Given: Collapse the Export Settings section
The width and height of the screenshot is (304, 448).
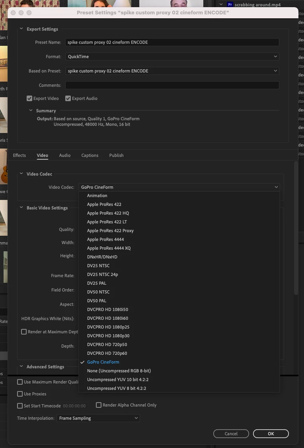Looking at the screenshot, I should tap(21, 29).
